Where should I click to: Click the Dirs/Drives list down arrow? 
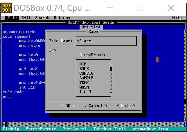111,92
